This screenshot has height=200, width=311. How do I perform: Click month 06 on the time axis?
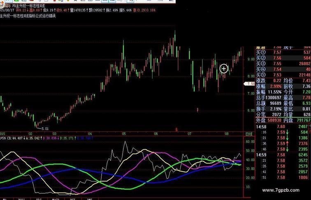(156, 134)
